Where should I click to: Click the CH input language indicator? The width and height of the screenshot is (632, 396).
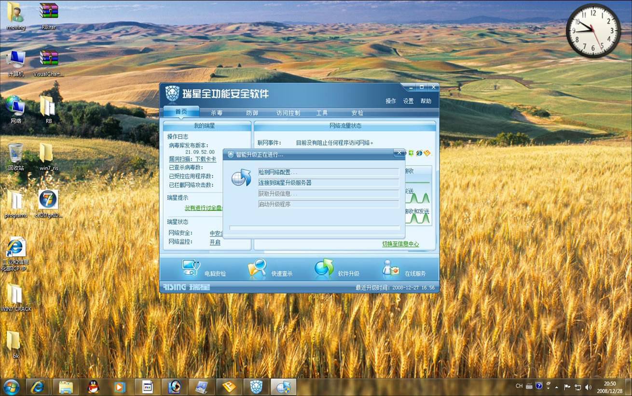pos(519,386)
